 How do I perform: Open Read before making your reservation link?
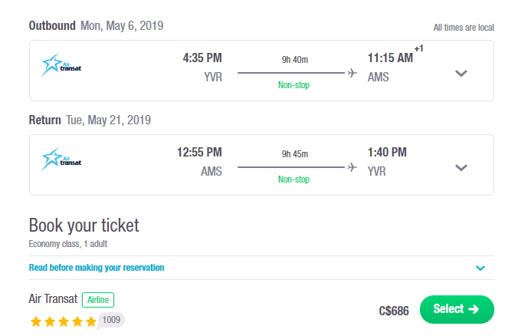pos(97,268)
